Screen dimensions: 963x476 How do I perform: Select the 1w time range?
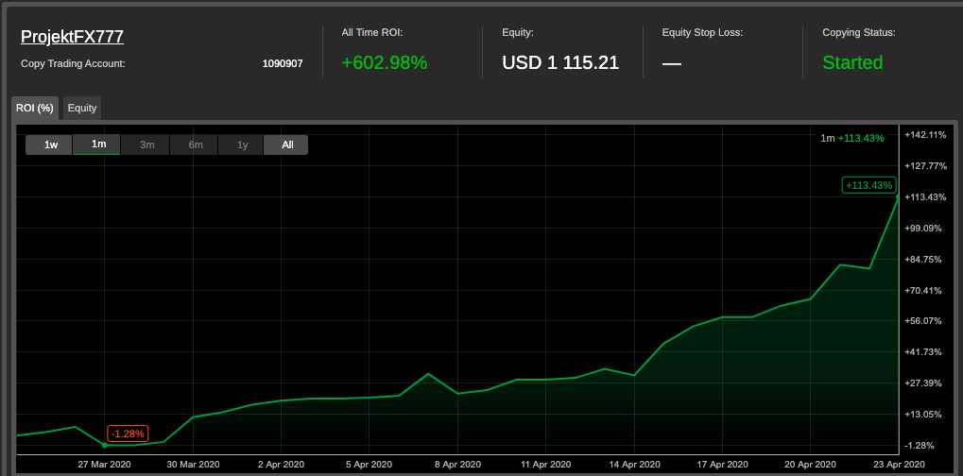click(x=49, y=144)
